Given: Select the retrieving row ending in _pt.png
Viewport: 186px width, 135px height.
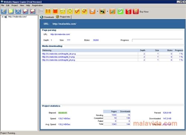Looking at the screenshot, I should pos(112,60).
